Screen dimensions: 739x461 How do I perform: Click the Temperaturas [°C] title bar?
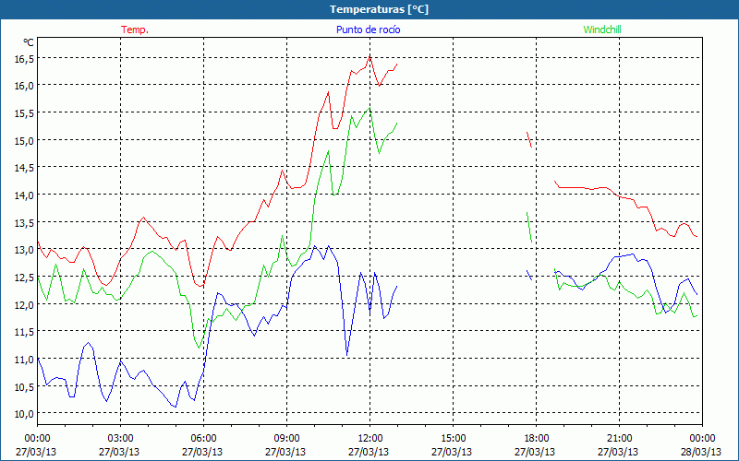click(369, 9)
